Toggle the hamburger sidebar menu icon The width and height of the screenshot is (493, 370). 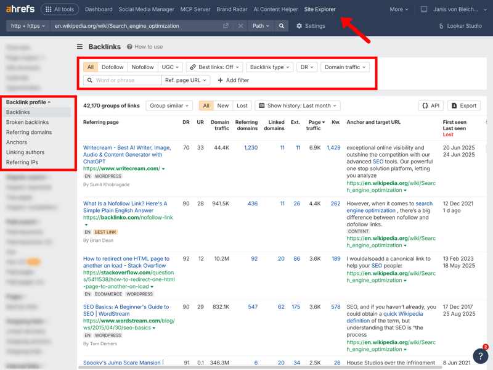pyautogui.click(x=79, y=47)
